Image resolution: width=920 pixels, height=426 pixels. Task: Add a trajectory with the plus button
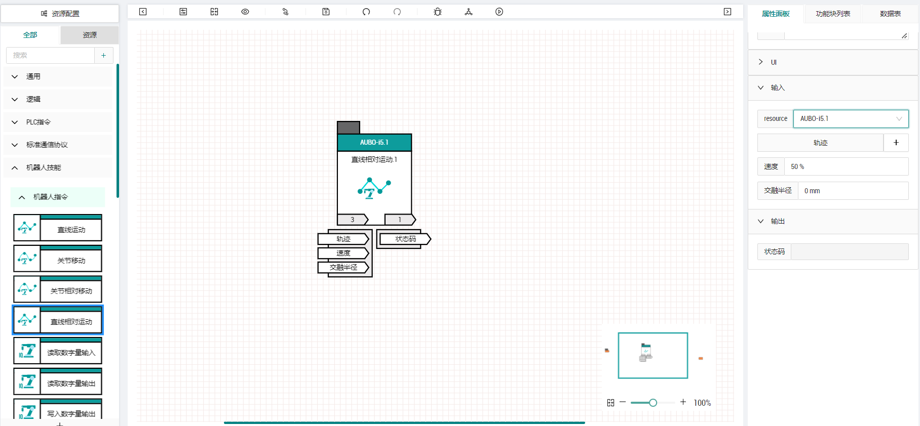pos(896,143)
